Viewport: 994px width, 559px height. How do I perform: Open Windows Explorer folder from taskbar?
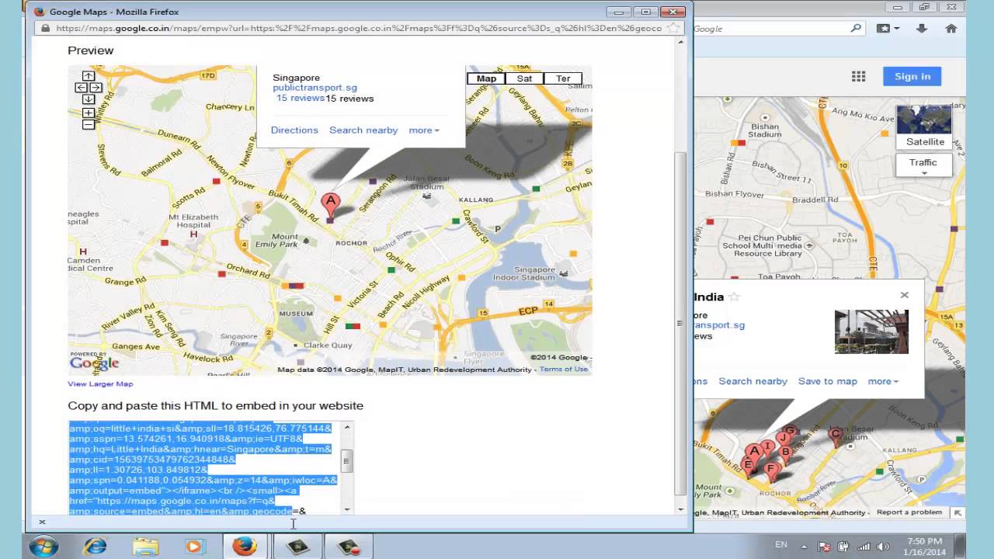[145, 547]
